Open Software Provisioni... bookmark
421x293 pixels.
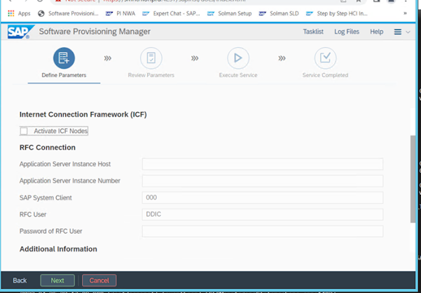(x=68, y=13)
